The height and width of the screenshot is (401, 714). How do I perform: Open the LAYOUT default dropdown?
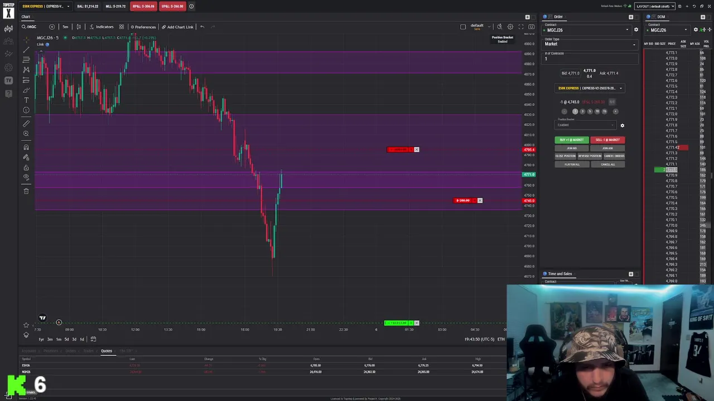(655, 6)
